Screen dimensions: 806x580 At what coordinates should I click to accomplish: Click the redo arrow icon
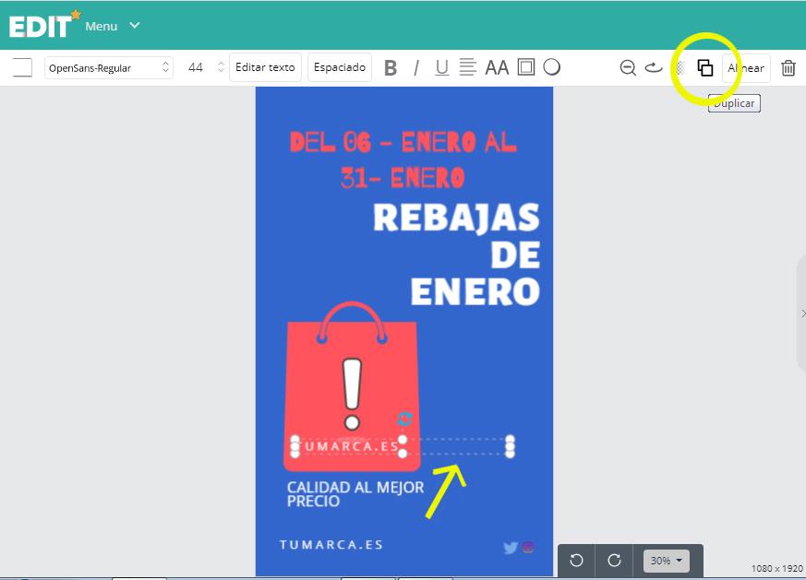[x=653, y=66]
